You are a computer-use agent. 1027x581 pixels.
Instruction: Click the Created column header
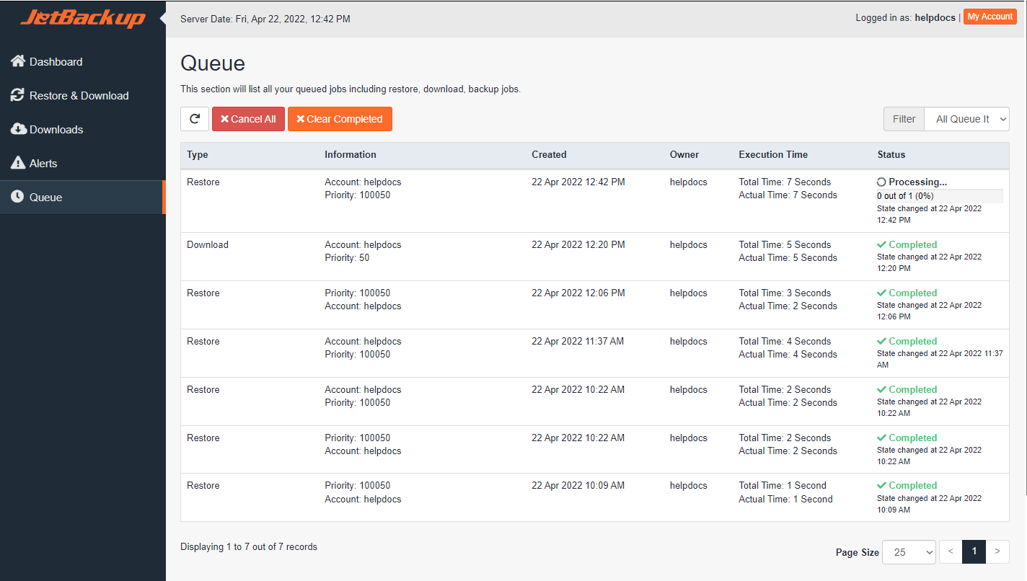coord(549,154)
